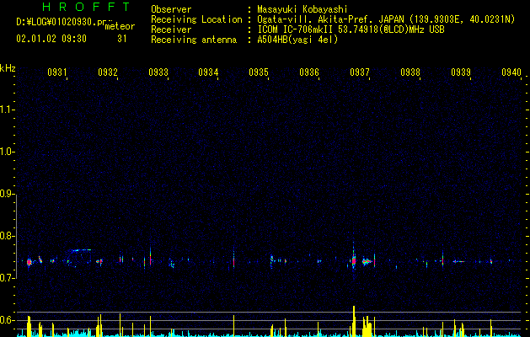Click the kHz axis unit label
This screenshot has width=530, height=337.
tap(8, 68)
